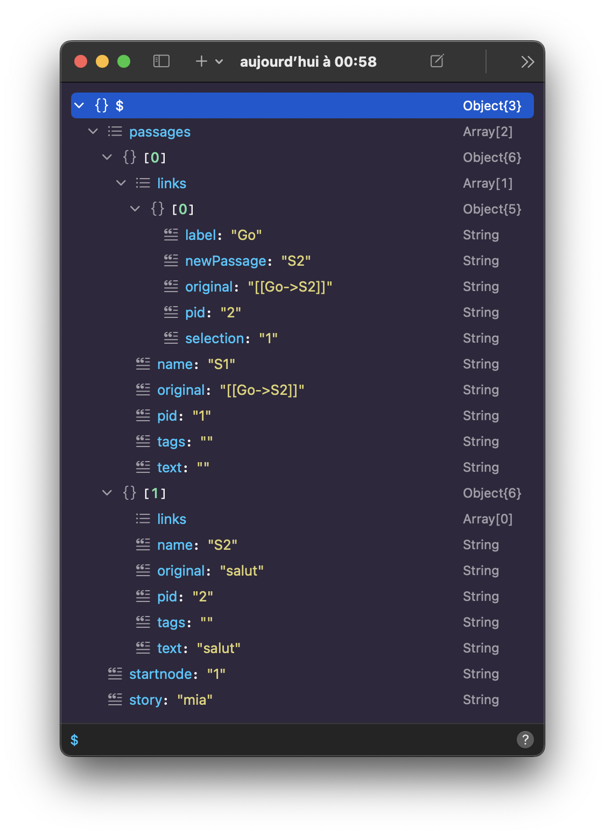605x836 pixels.
Task: Click the blue links key in the second passage
Action: point(171,519)
